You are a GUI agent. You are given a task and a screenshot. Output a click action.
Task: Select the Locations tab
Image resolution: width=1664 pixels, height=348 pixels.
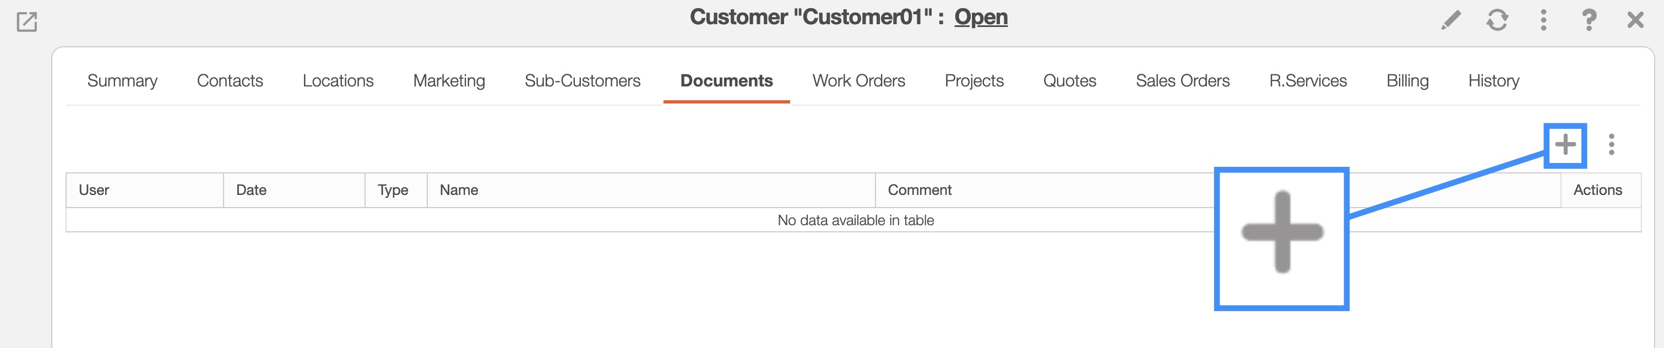point(338,81)
